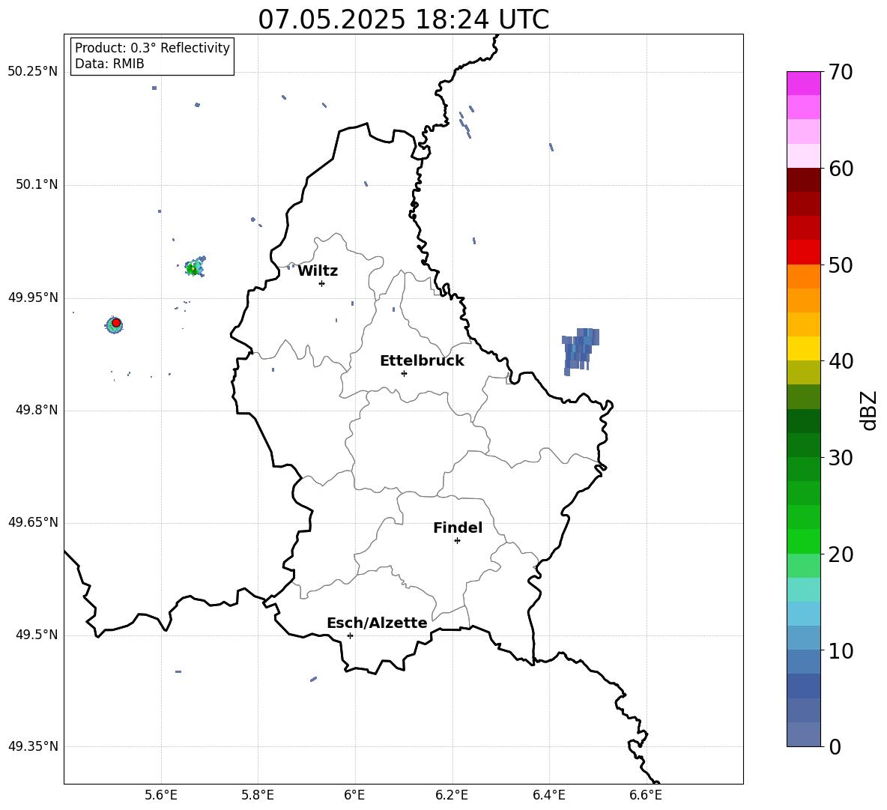Click the Product: 0.3° Reflectivity label
This screenshot has height=810, width=887.
click(152, 48)
